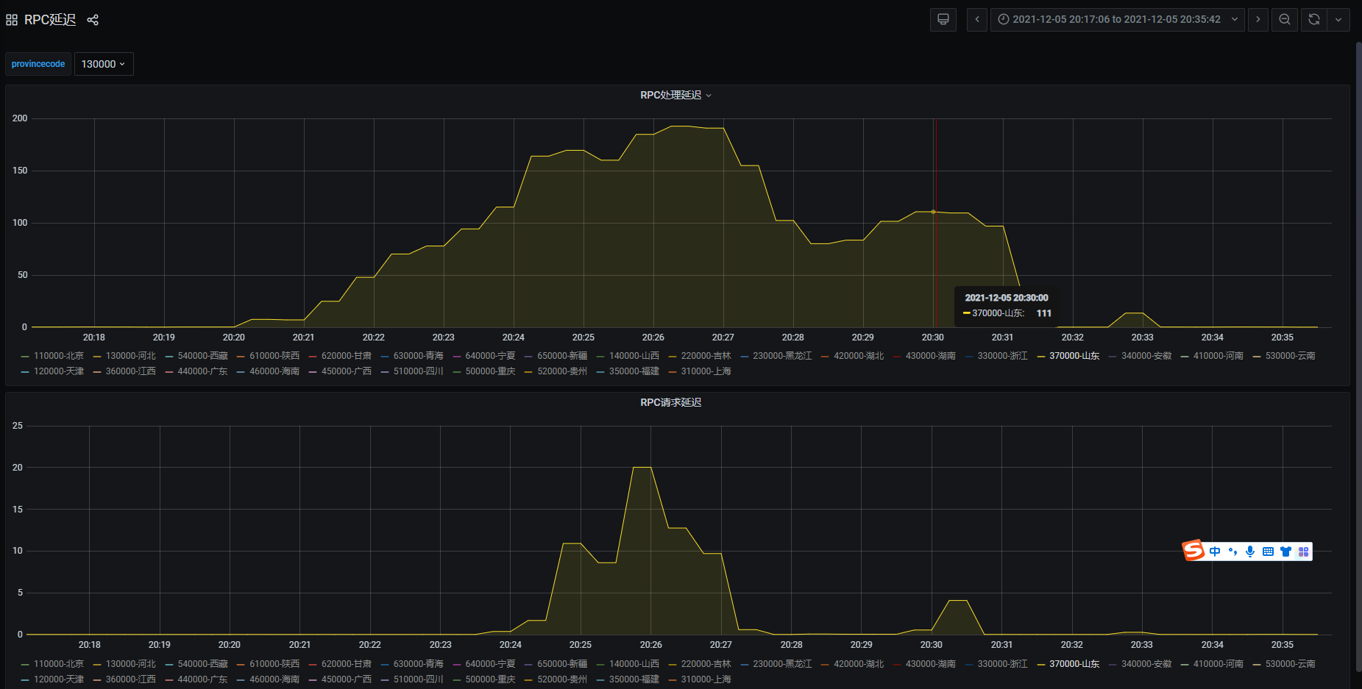
Task: Toggle 630000-青海 series in top legend
Action: [419, 356]
